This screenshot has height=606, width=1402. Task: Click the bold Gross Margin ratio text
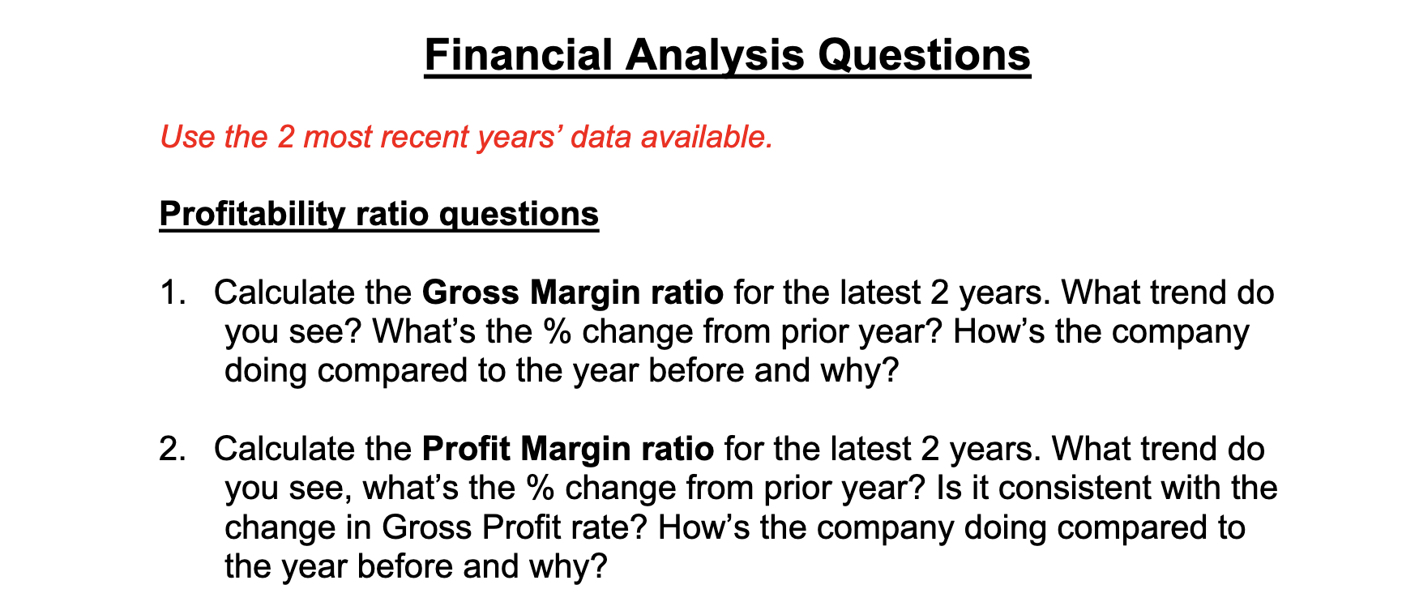pyautogui.click(x=573, y=292)
